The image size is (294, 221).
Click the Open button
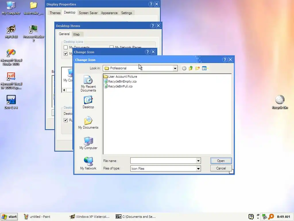click(x=221, y=161)
